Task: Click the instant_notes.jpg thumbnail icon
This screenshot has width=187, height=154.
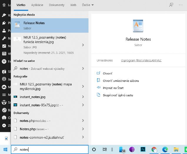Action: [x=15, y=97]
